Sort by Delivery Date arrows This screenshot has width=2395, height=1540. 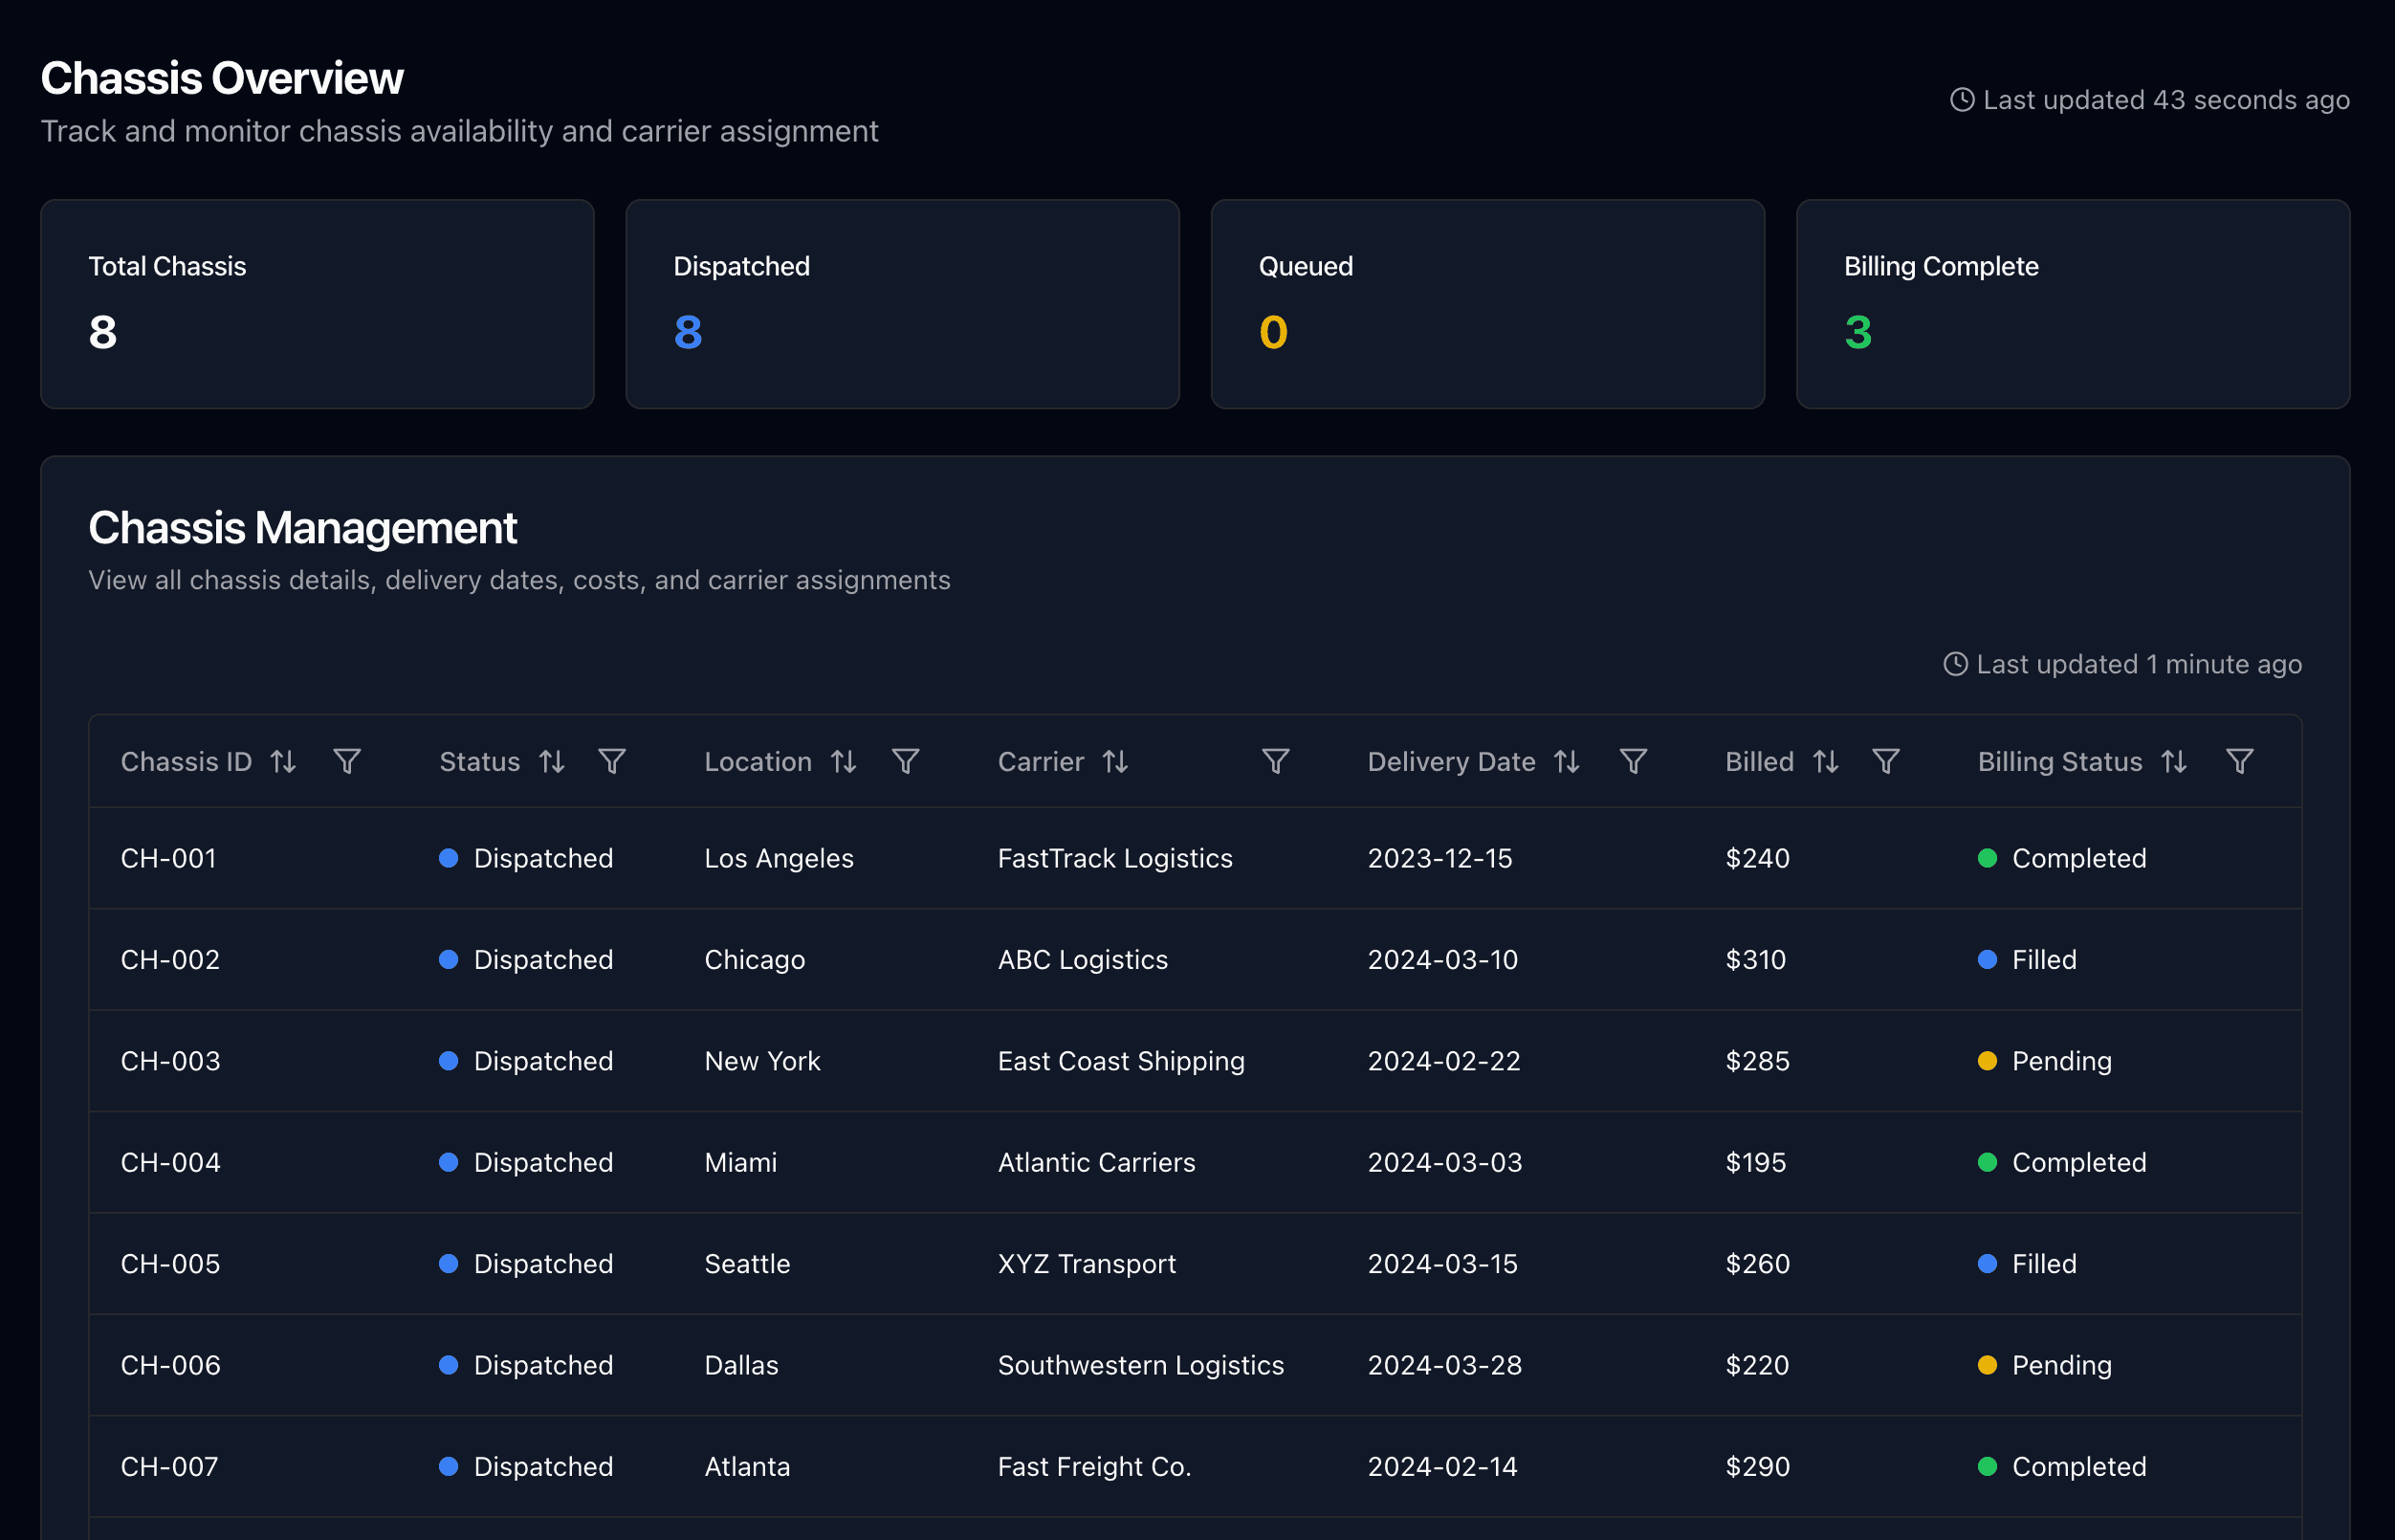coord(1567,762)
